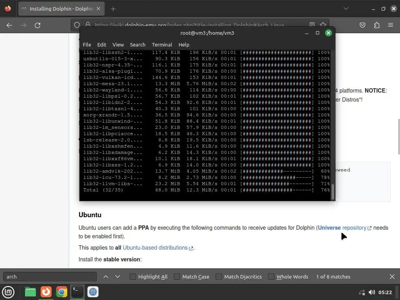Screen dimensions: 400x300
Task: Click the Firefox forward arrow
Action: point(23,25)
